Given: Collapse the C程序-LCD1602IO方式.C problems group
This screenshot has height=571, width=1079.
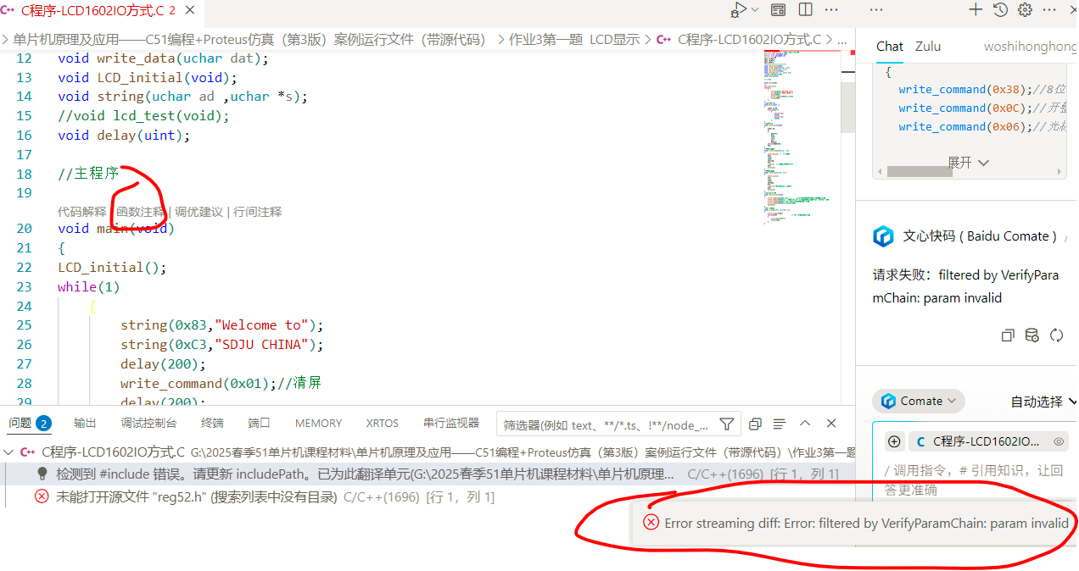Looking at the screenshot, I should pyautogui.click(x=8, y=452).
